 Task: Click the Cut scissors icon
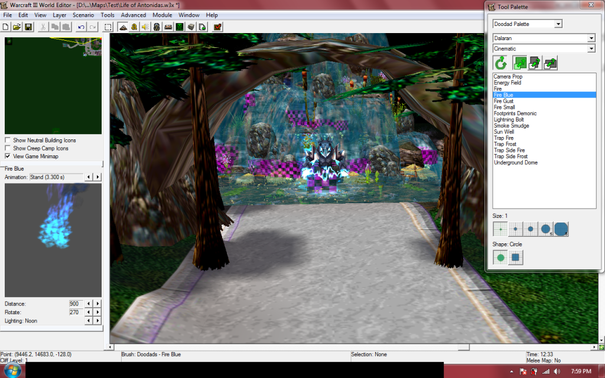43,27
